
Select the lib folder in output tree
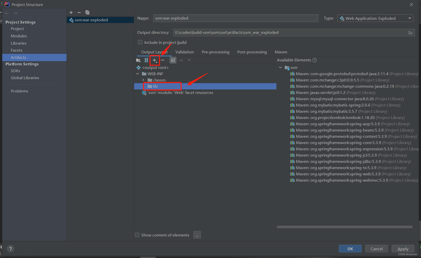(x=205, y=86)
